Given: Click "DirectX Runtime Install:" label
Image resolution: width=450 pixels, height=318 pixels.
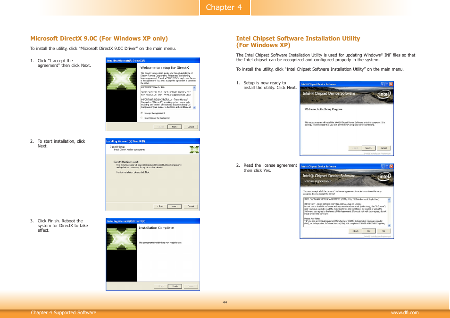Looking at the screenshot, I should [x=126, y=162].
